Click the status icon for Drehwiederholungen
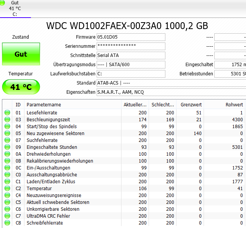Image resolution: width=246 pixels, height=228 pixels. click(7, 154)
